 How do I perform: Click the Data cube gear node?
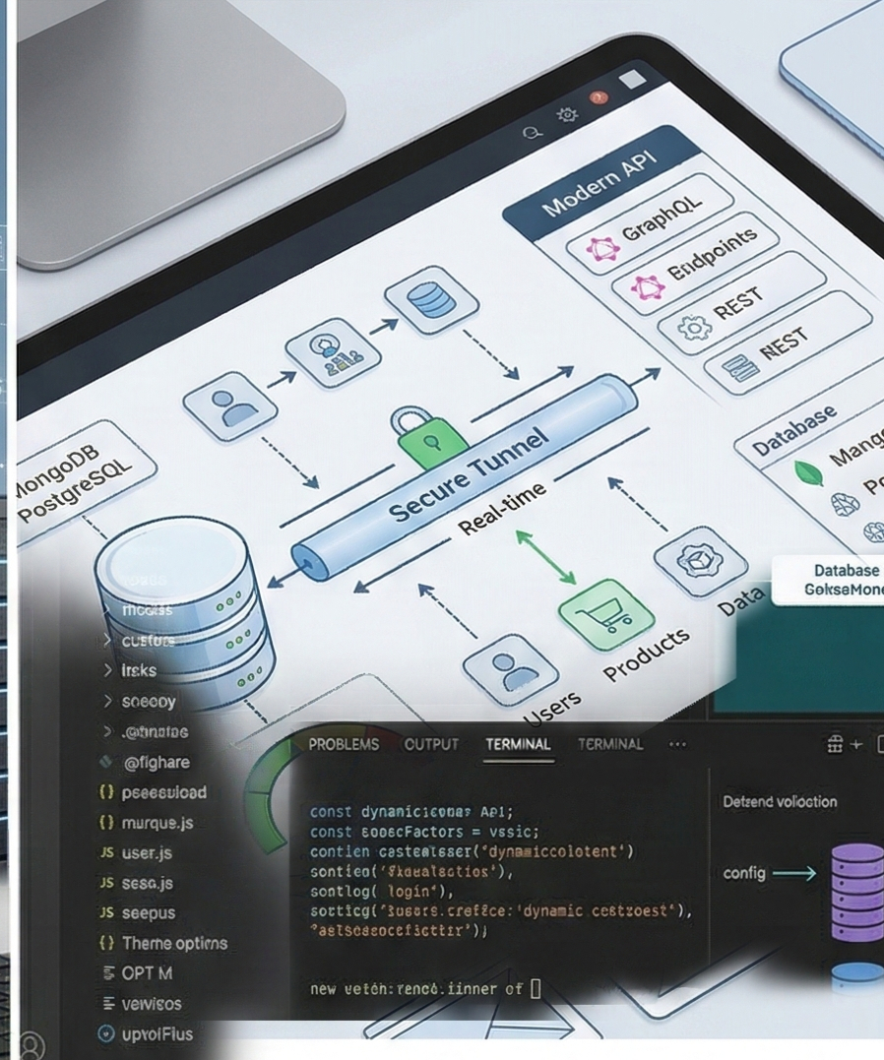click(x=701, y=561)
